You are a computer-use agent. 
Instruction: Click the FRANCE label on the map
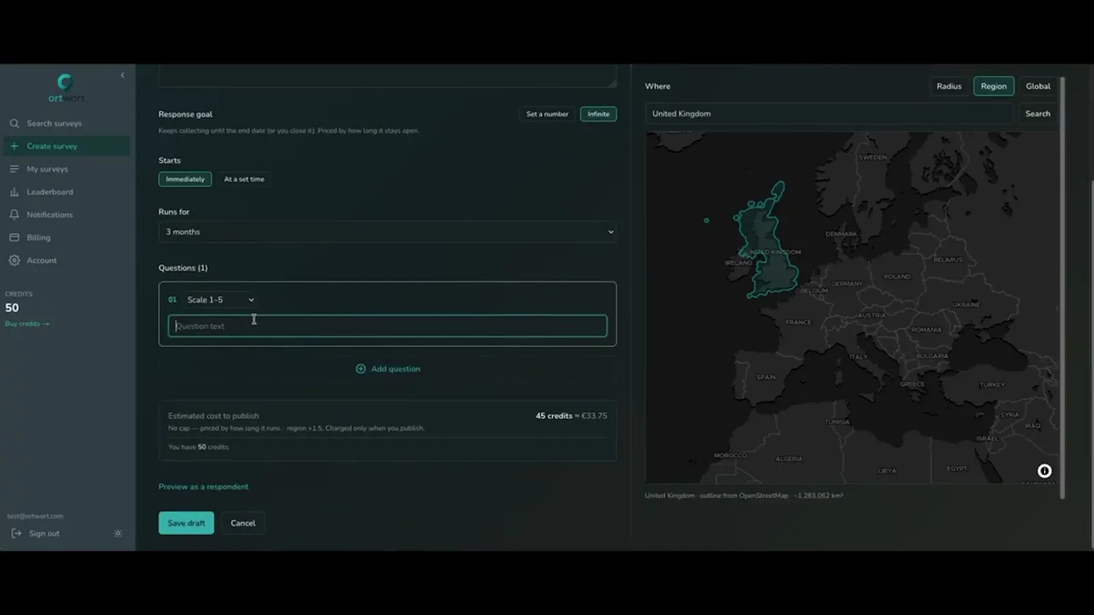point(798,322)
